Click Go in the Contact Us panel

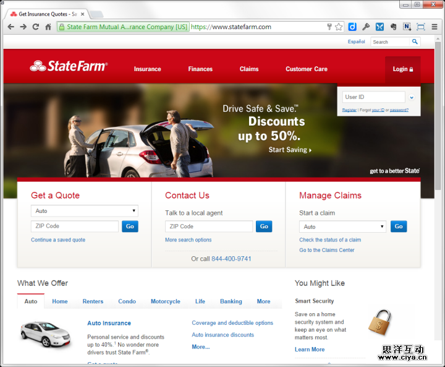[x=264, y=227]
